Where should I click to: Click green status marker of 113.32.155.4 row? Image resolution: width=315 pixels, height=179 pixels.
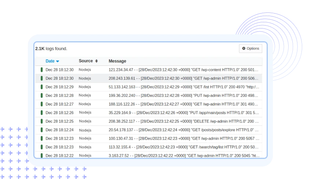coord(42,147)
